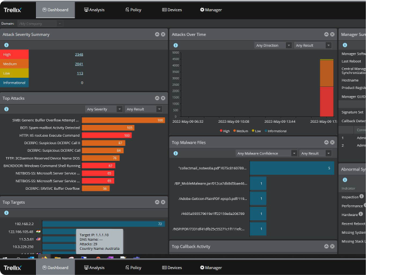This screenshot has height=275, width=412.
Task: Open the Devices tab in header
Action: [x=172, y=10]
